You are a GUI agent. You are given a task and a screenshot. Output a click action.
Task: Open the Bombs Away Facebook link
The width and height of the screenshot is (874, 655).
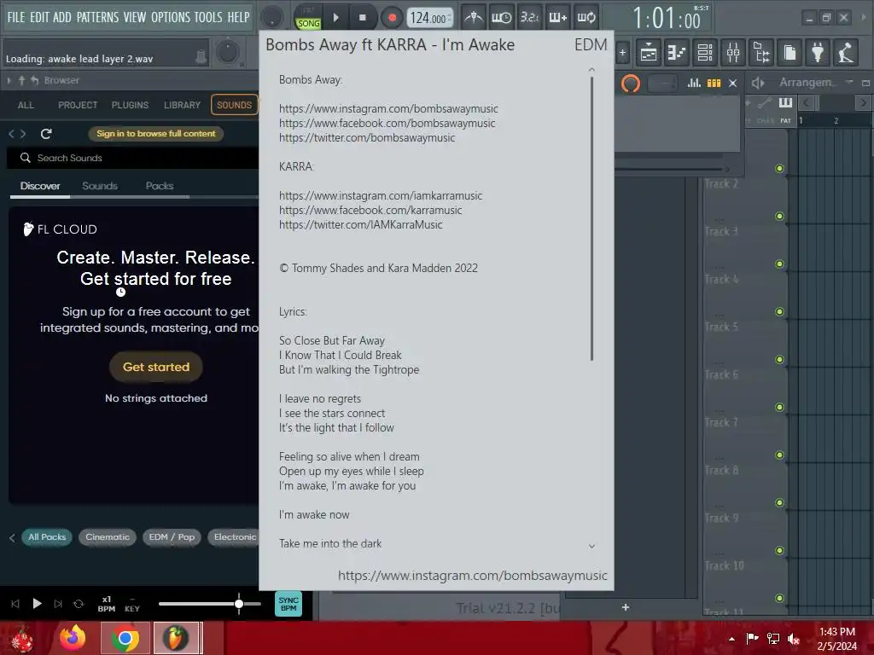[387, 123]
